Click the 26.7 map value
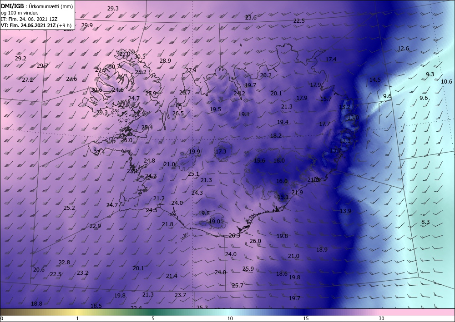The image size is (455, 322). click(x=185, y=93)
